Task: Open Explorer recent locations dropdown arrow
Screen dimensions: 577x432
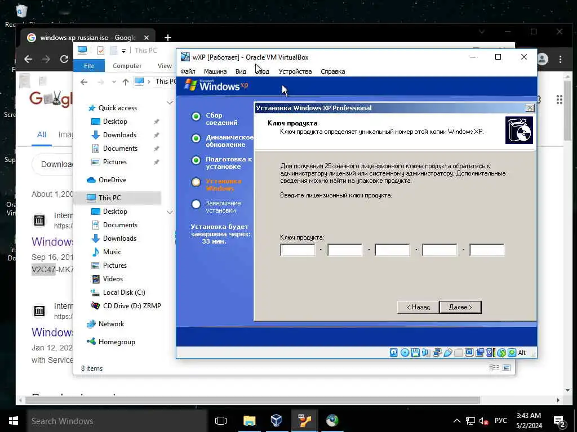Action: (x=114, y=82)
